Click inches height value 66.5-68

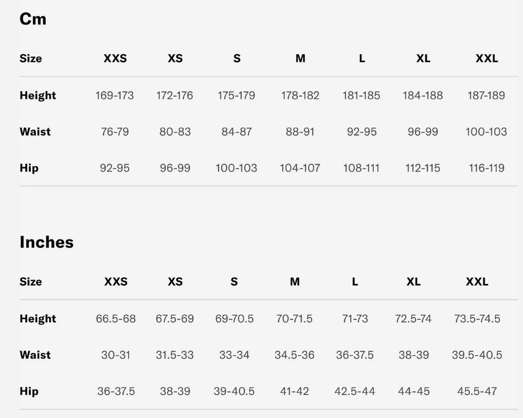[116, 319]
